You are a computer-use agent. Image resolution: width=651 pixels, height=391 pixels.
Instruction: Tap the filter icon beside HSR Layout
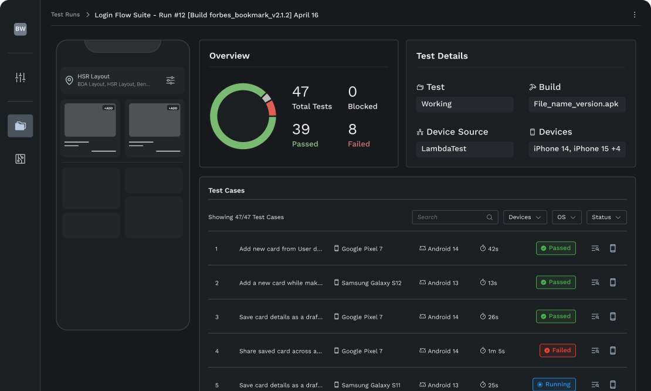(170, 80)
